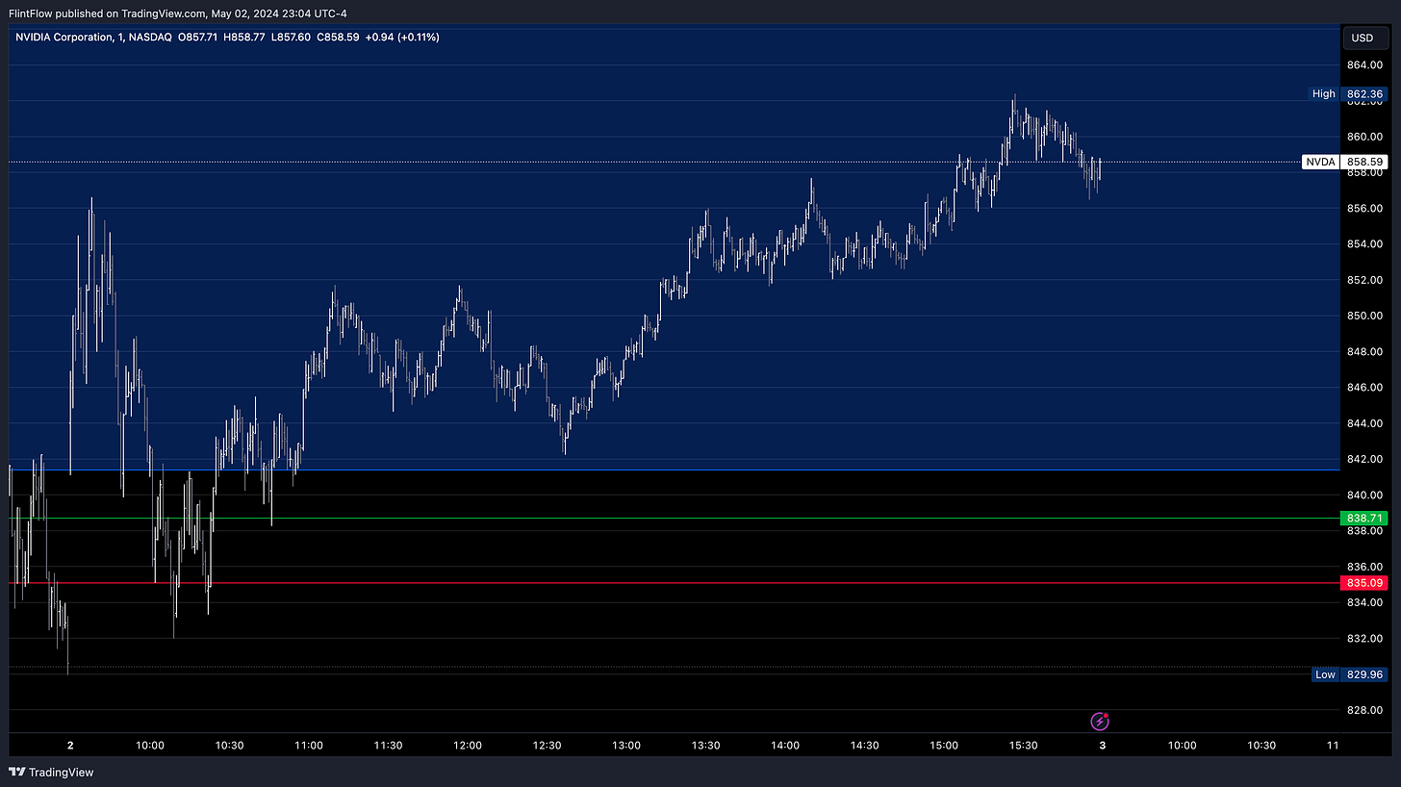1401x787 pixels.
Task: Click the FlintFlow published on TradingView header text
Action: [x=178, y=13]
